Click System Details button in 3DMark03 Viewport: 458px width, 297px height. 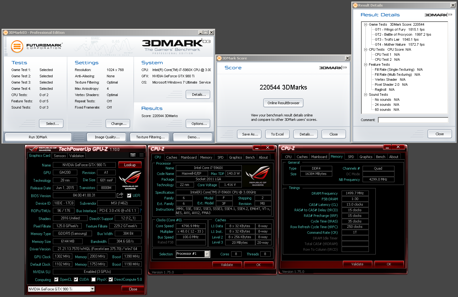tap(199, 95)
